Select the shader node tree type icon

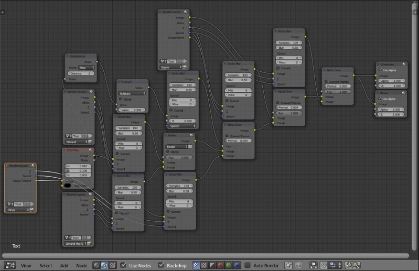(x=96, y=265)
